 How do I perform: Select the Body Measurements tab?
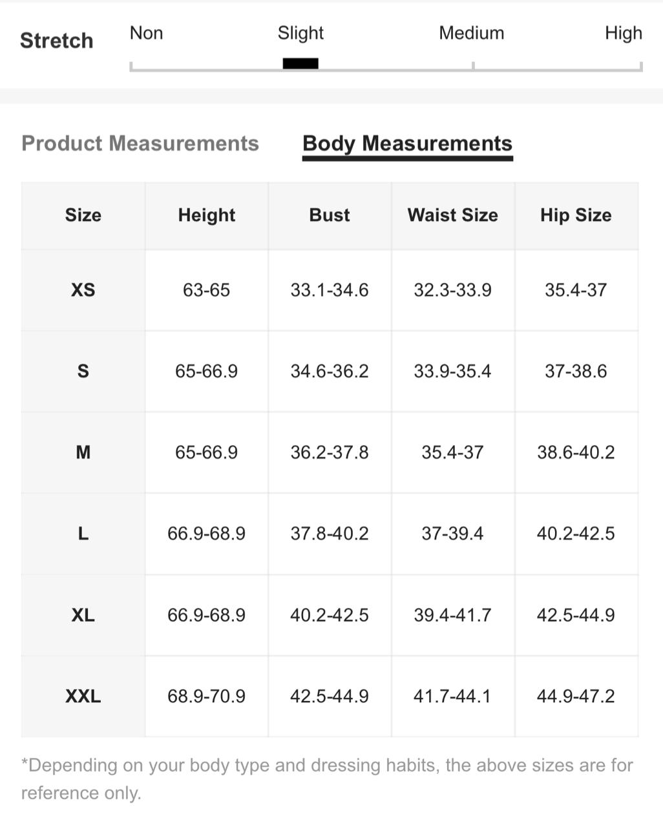click(x=407, y=143)
